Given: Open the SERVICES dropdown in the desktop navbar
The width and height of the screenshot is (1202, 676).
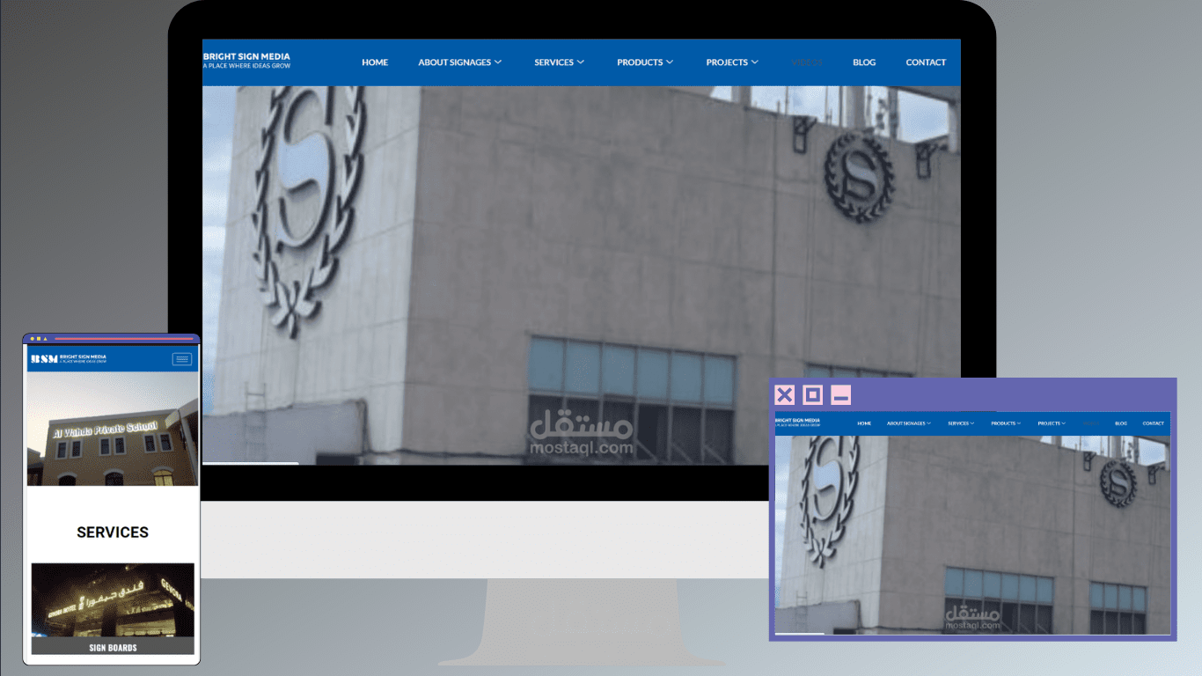Looking at the screenshot, I should (x=559, y=62).
